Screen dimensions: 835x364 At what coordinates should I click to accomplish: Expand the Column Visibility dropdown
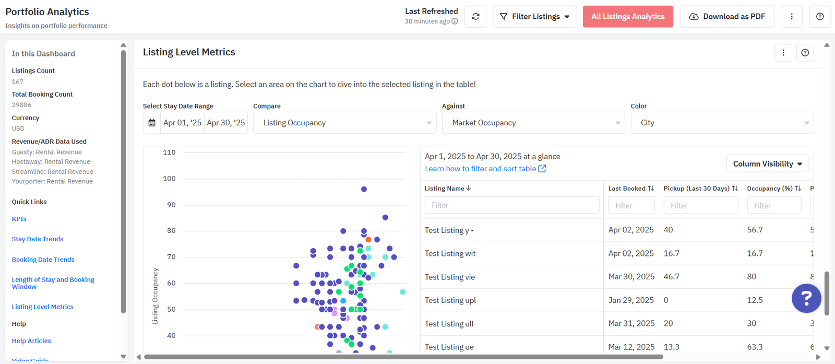pyautogui.click(x=768, y=163)
